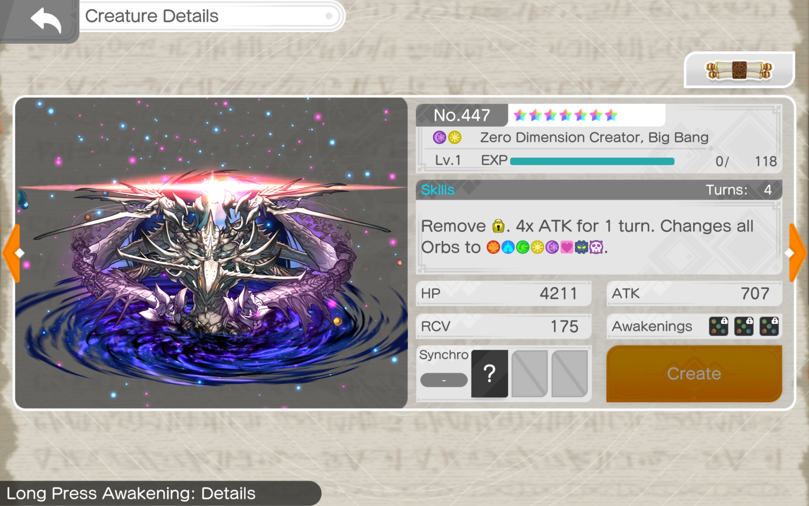Viewport: 809px width, 506px height.
Task: Tap the skull poison orb icon
Action: (596, 247)
